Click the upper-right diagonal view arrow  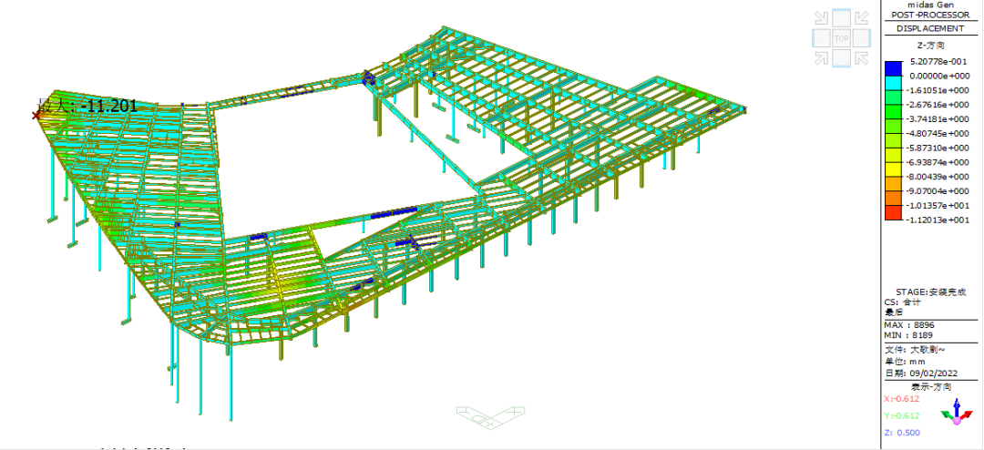[x=861, y=18]
